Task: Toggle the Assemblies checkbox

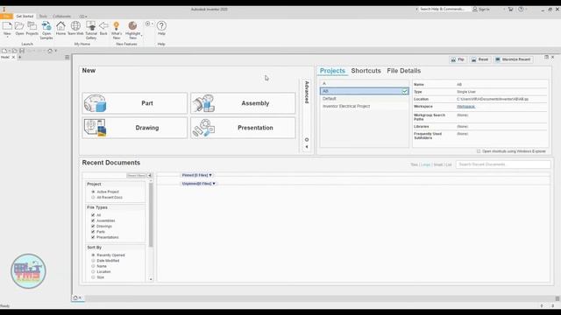Action: (93, 220)
